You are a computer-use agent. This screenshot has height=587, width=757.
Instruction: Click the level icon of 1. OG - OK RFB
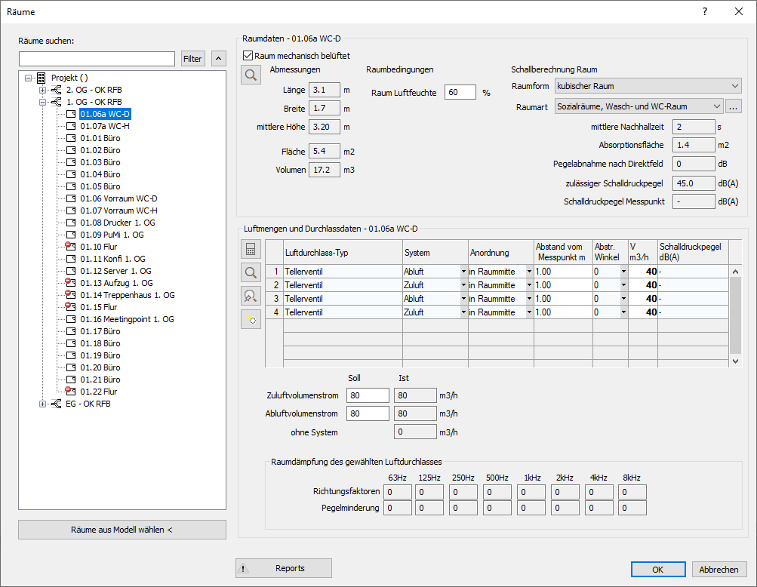tap(57, 102)
